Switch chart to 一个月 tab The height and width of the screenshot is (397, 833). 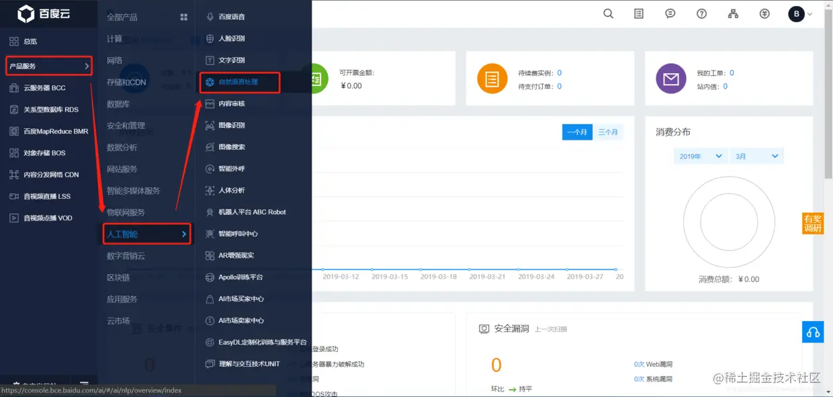click(x=578, y=132)
